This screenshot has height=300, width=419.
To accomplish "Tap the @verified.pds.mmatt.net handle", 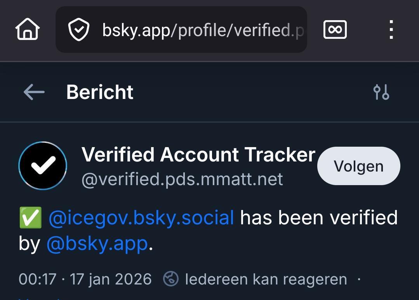I will [x=182, y=179].
